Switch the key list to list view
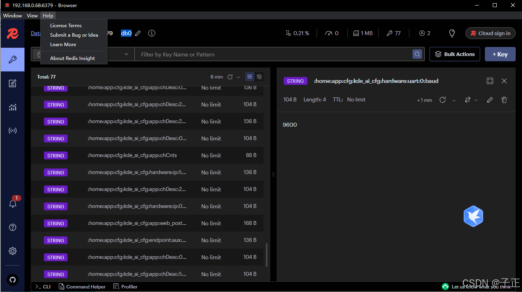This screenshot has width=522, height=292. (x=250, y=77)
